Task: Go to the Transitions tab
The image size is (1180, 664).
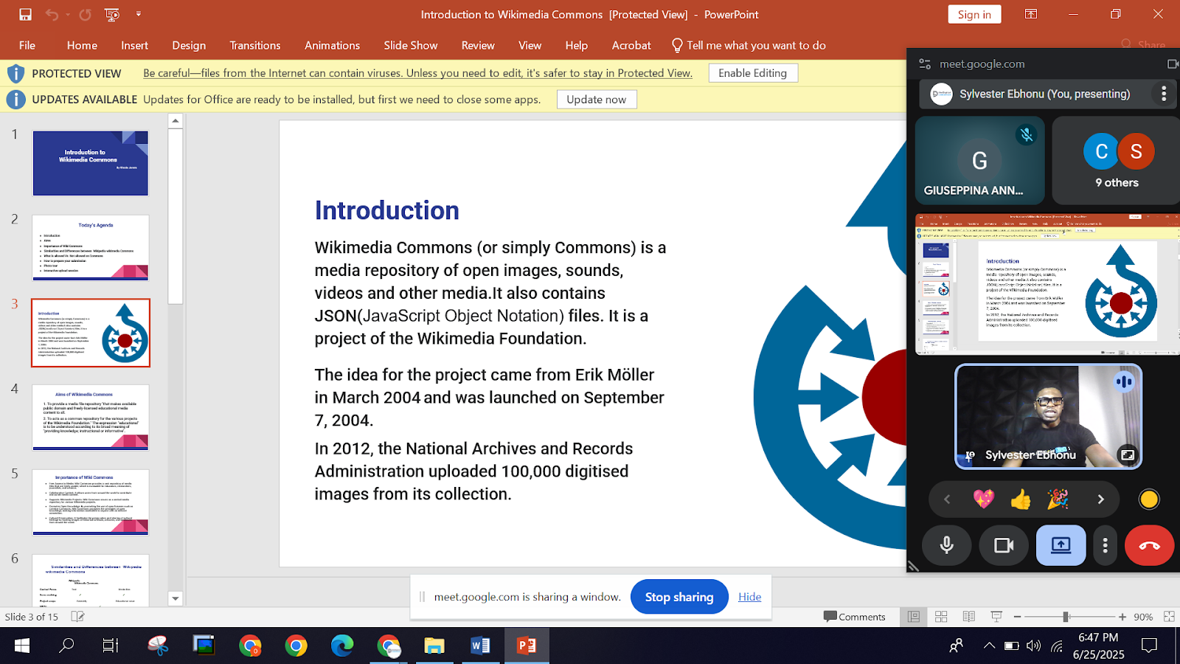Action: pos(254,45)
